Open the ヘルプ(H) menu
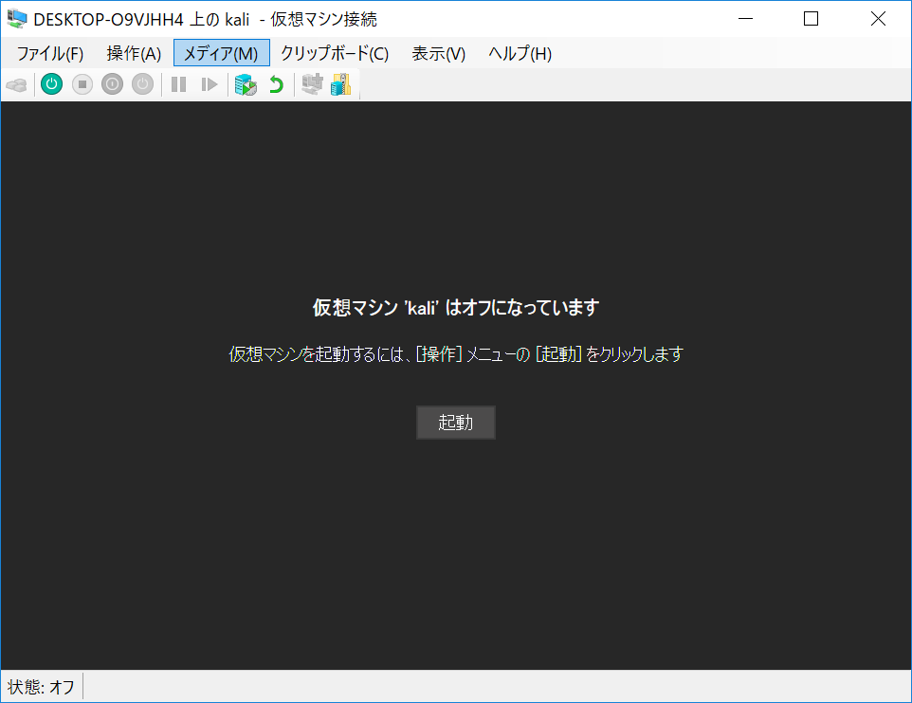 [520, 53]
